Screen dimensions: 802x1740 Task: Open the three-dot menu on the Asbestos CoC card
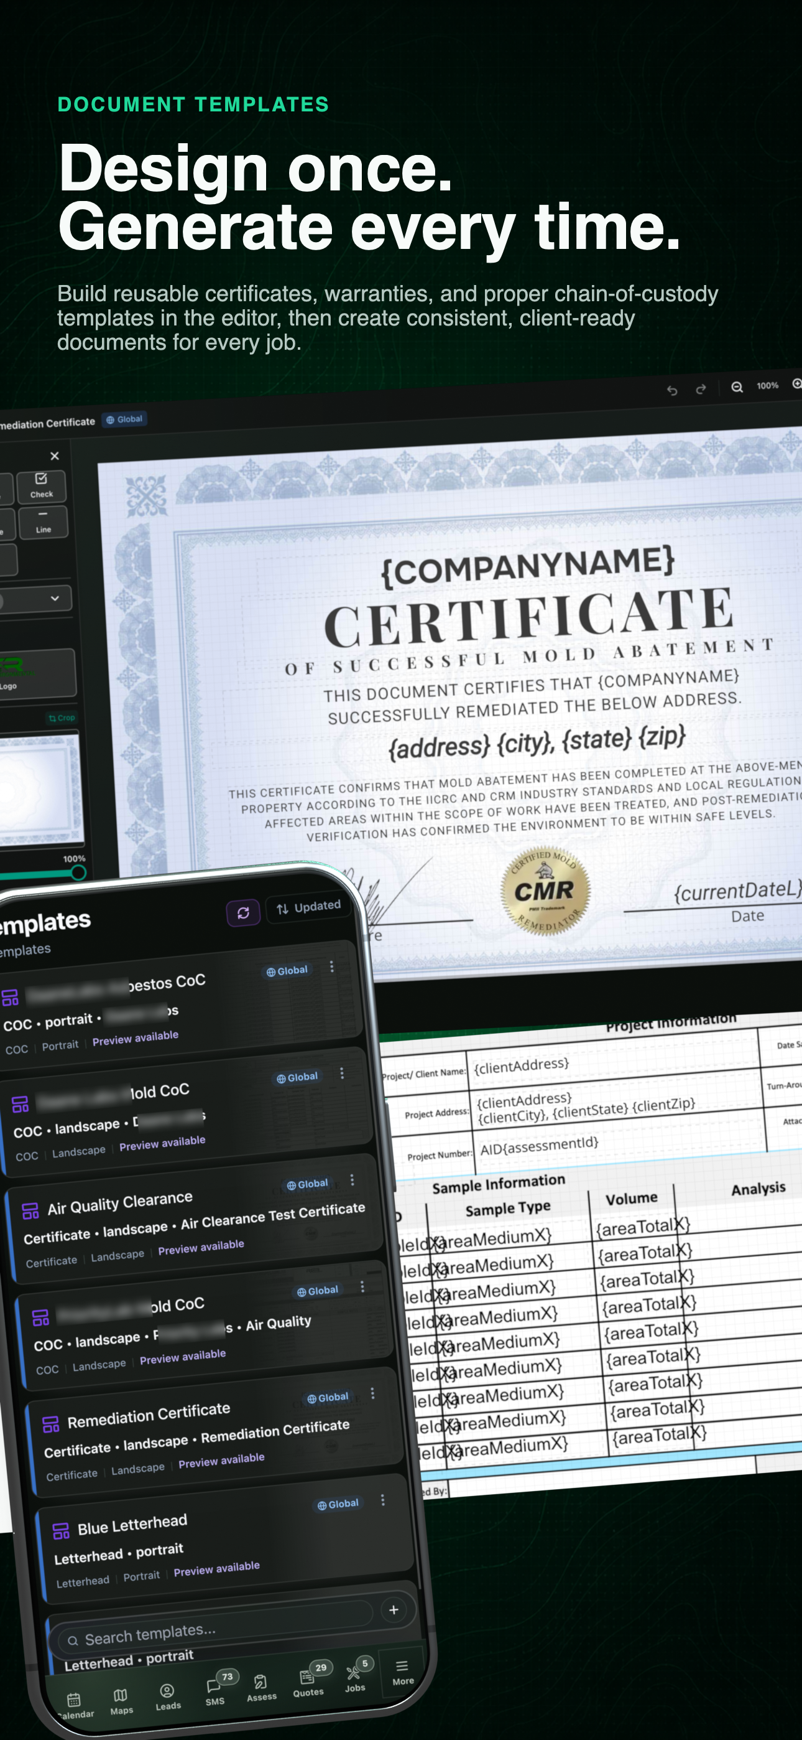pyautogui.click(x=331, y=966)
